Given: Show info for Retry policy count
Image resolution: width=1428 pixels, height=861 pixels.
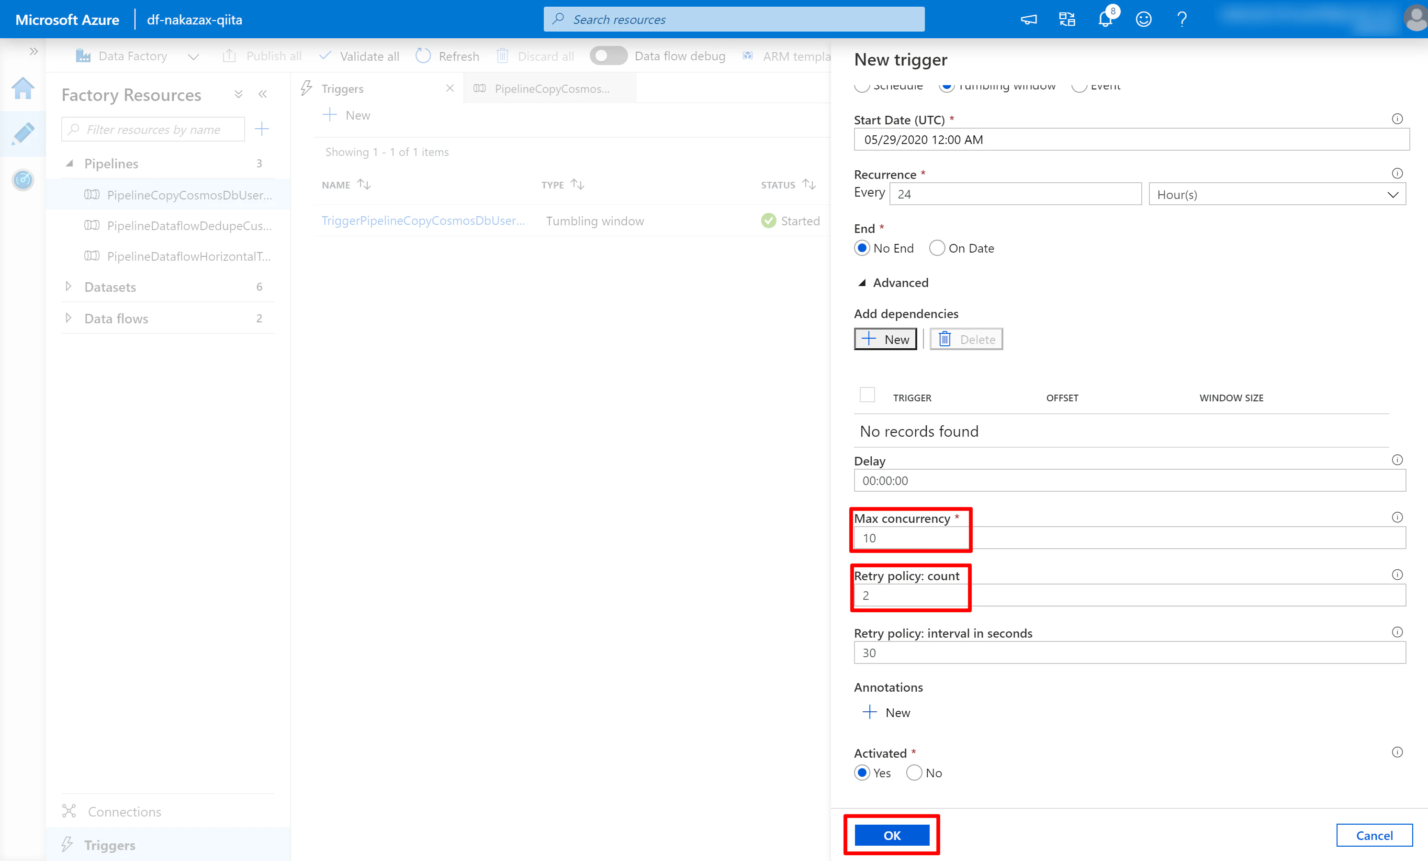Looking at the screenshot, I should [x=1397, y=574].
